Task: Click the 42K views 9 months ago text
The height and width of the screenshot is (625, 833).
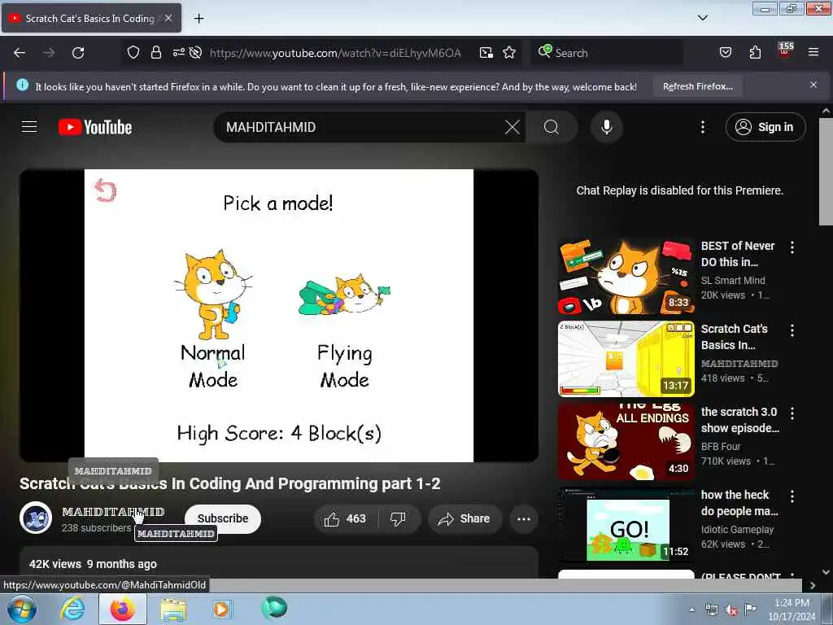Action: (93, 564)
